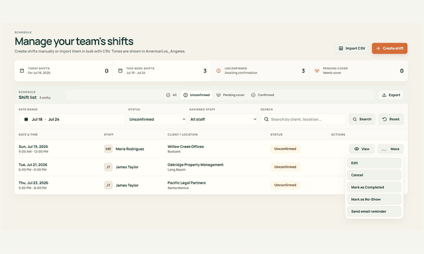View the Maria Rodriguez shift
This screenshot has width=424, height=254.
click(362, 149)
